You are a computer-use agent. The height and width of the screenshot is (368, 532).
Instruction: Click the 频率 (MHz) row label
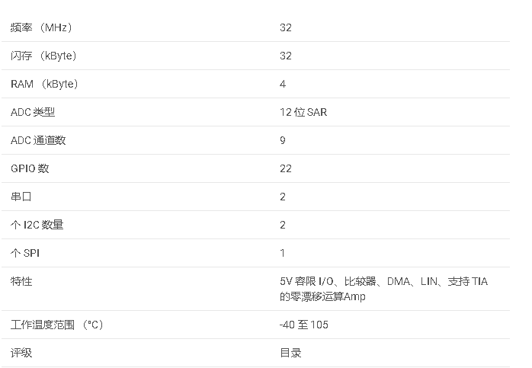point(41,27)
